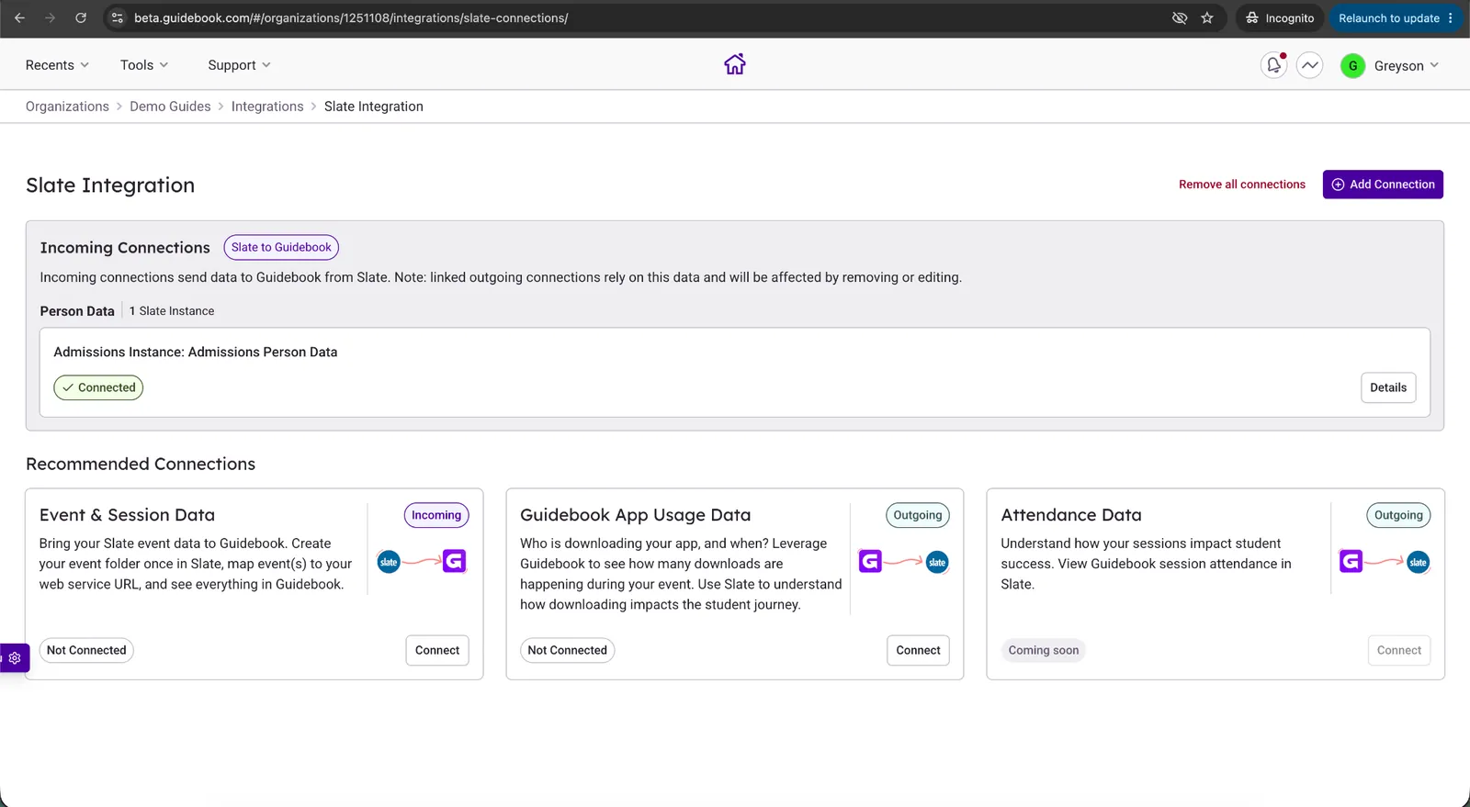Screen dimensions: 1470x807
Task: Click the Slate logo in Attendance Data card
Action: (1419, 562)
